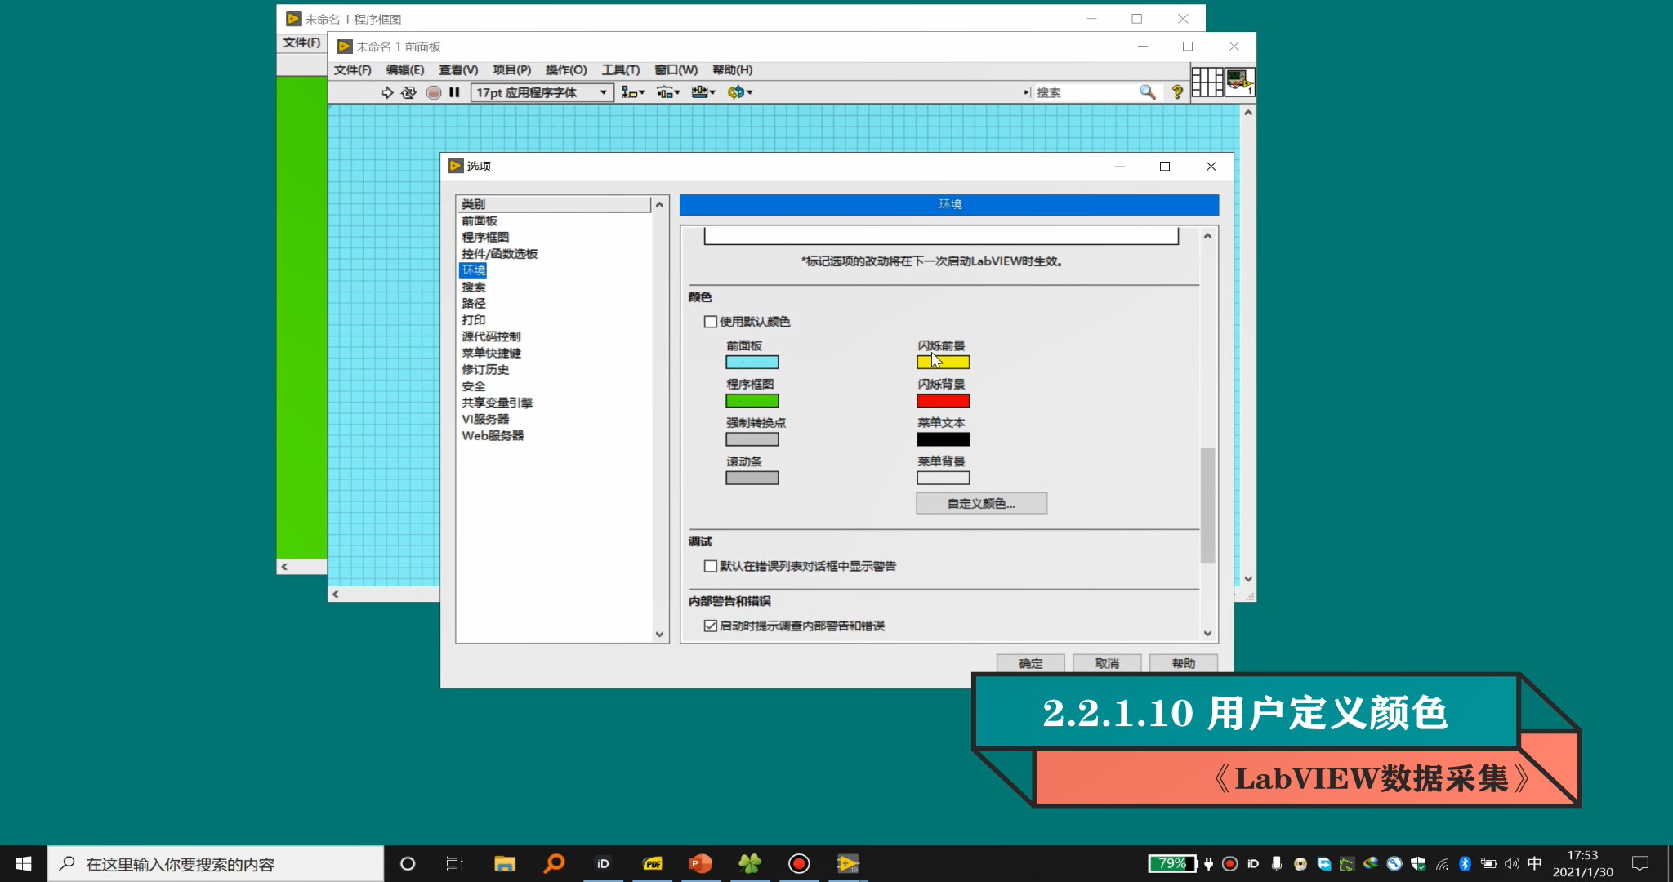Select 修订历史 category
This screenshot has width=1673, height=882.
[x=485, y=369]
